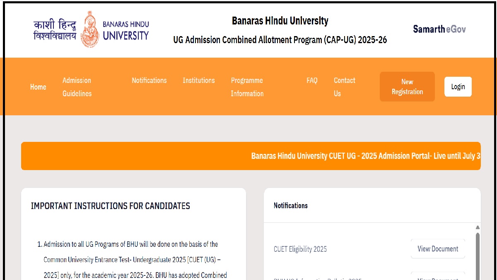The height and width of the screenshot is (280, 497).
Task: Click the Samarth eGov logo
Action: tap(439, 29)
